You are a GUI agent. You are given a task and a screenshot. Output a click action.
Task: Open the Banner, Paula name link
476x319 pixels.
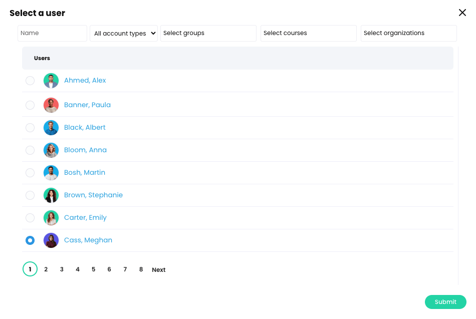point(87,105)
